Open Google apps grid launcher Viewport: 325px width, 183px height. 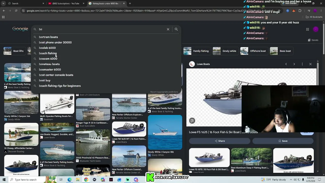pyautogui.click(x=307, y=29)
